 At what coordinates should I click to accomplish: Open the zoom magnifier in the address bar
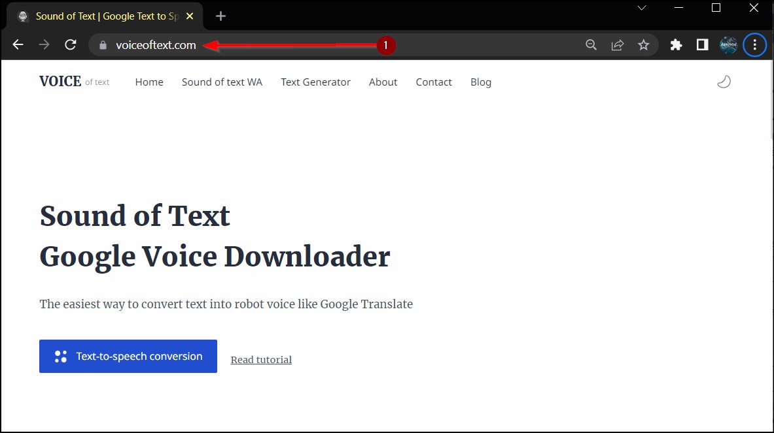tap(591, 45)
